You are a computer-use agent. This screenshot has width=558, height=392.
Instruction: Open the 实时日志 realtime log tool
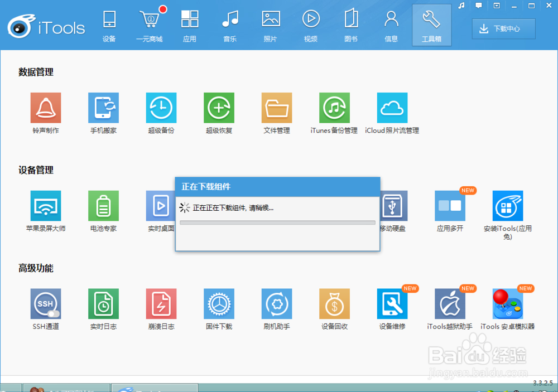point(103,304)
